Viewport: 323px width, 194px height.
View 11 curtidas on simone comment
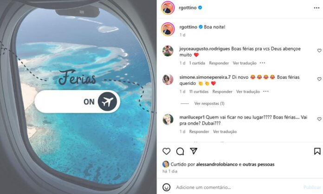(x=199, y=91)
